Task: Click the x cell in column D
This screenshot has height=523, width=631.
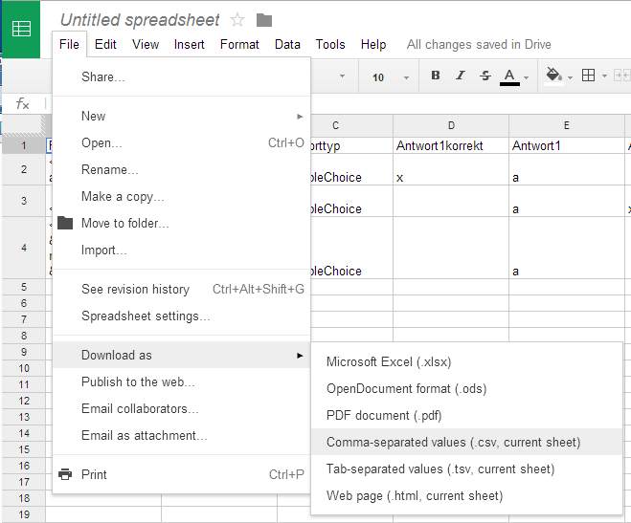Action: click(x=451, y=169)
